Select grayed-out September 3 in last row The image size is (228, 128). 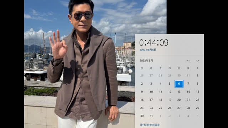coord(179,116)
